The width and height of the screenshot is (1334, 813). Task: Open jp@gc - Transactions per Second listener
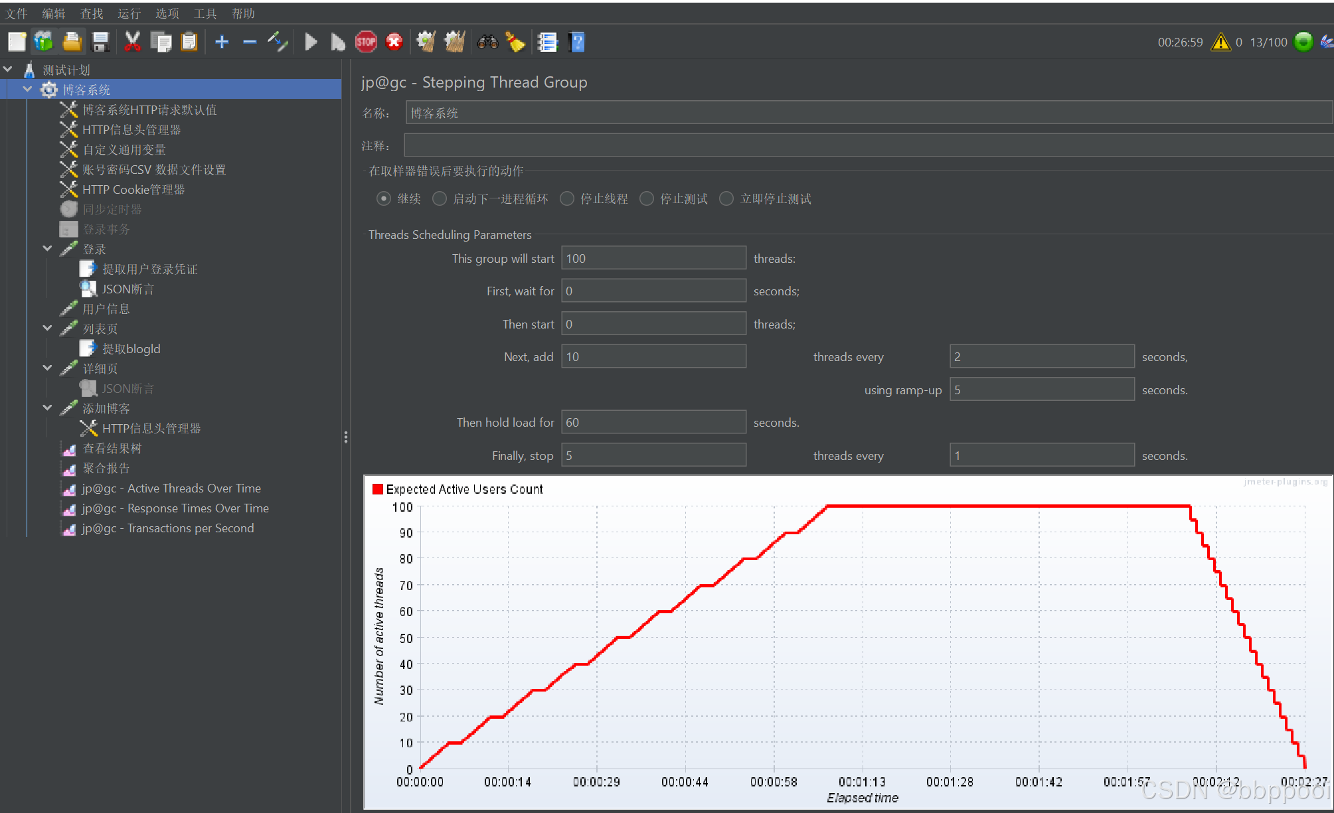167,528
